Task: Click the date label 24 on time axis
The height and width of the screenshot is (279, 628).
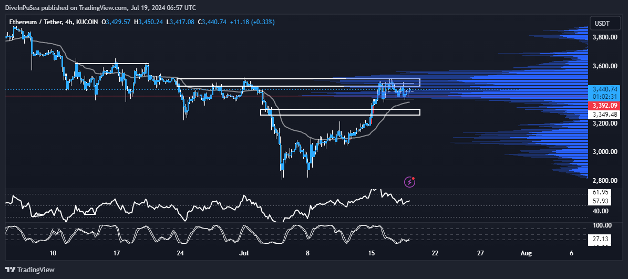Action: click(x=180, y=253)
